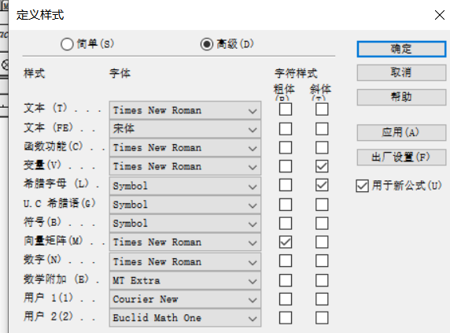
Task: Toggle 用于新公式(U) checkbox
Action: 362,186
